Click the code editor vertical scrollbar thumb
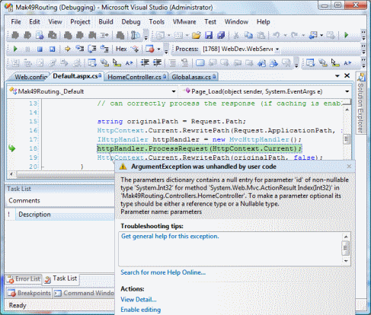Screen dimensions: 371x315 347,139
